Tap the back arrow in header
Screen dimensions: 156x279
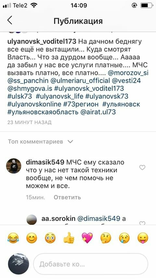(x=10, y=20)
